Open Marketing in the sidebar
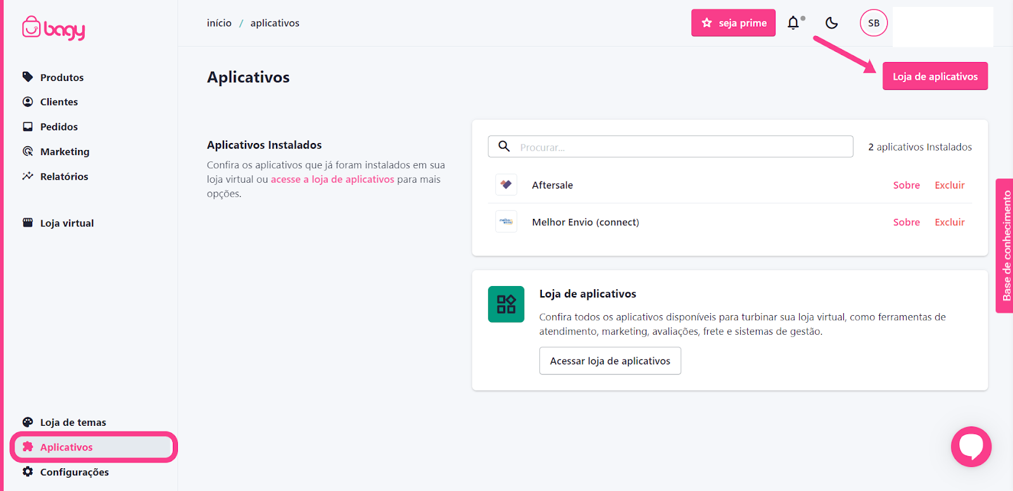 click(65, 151)
